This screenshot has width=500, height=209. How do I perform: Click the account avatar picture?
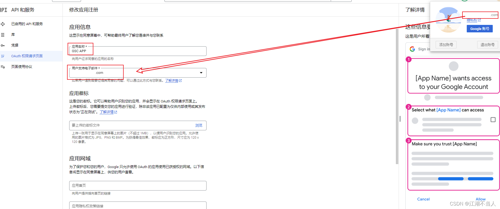[448, 20]
